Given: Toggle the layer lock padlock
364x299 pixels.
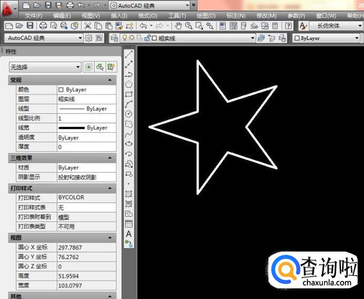Looking at the screenshot, I should pyautogui.click(x=147, y=37).
